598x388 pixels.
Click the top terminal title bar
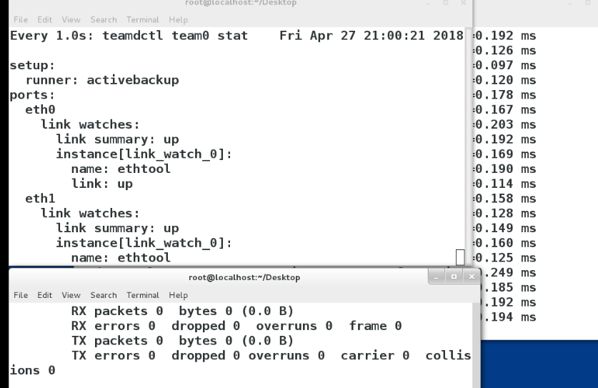pyautogui.click(x=240, y=4)
